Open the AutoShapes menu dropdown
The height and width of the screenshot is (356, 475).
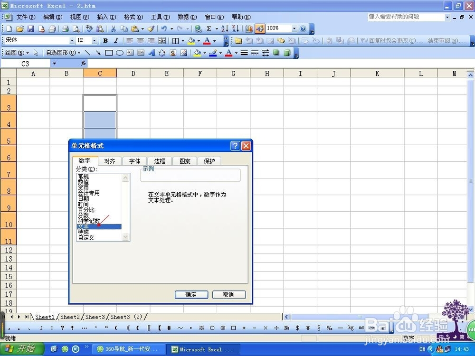(63, 53)
